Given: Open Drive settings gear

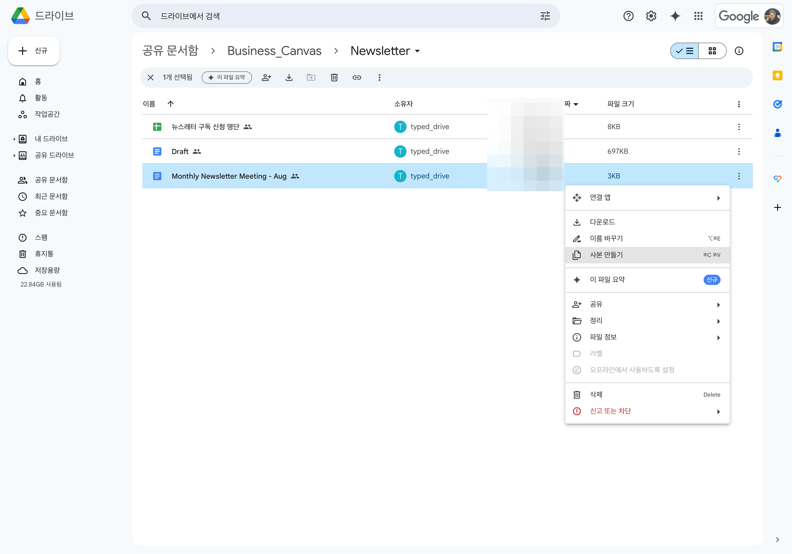Looking at the screenshot, I should pyautogui.click(x=651, y=16).
